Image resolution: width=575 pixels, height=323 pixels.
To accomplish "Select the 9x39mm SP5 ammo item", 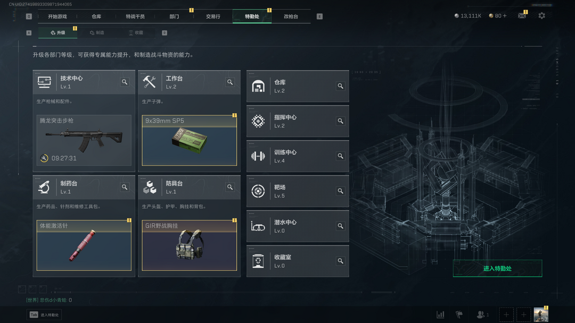I will coord(189,140).
